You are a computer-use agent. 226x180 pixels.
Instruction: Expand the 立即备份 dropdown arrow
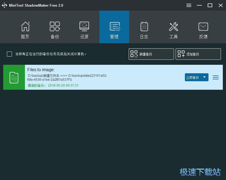pyautogui.click(x=204, y=77)
